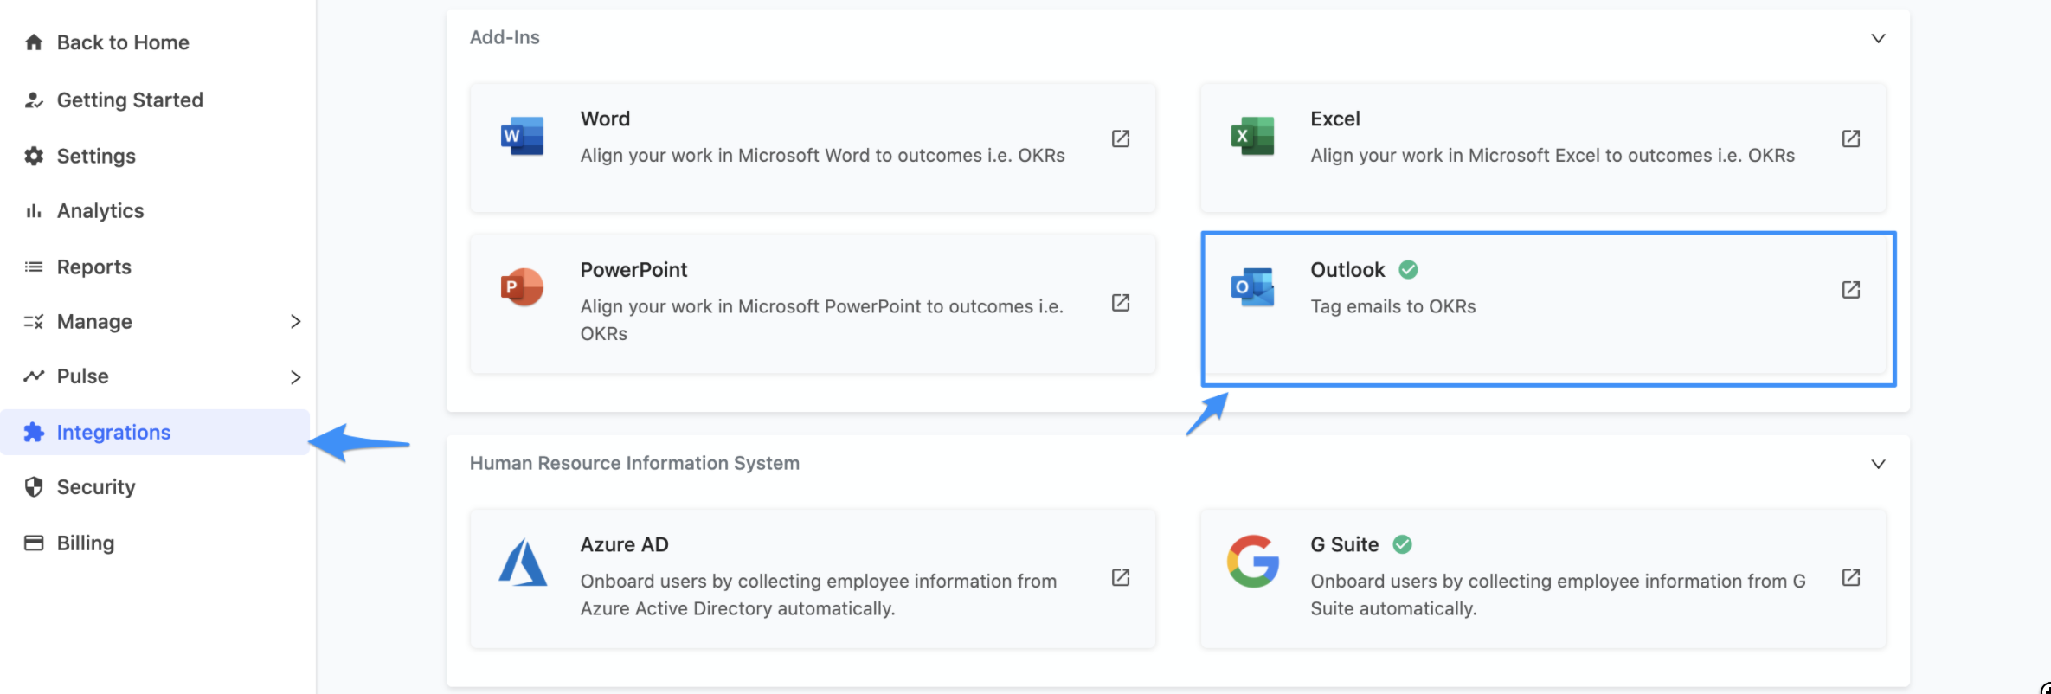This screenshot has width=2051, height=694.
Task: Click G Suite green connected checkmark
Action: click(1403, 544)
